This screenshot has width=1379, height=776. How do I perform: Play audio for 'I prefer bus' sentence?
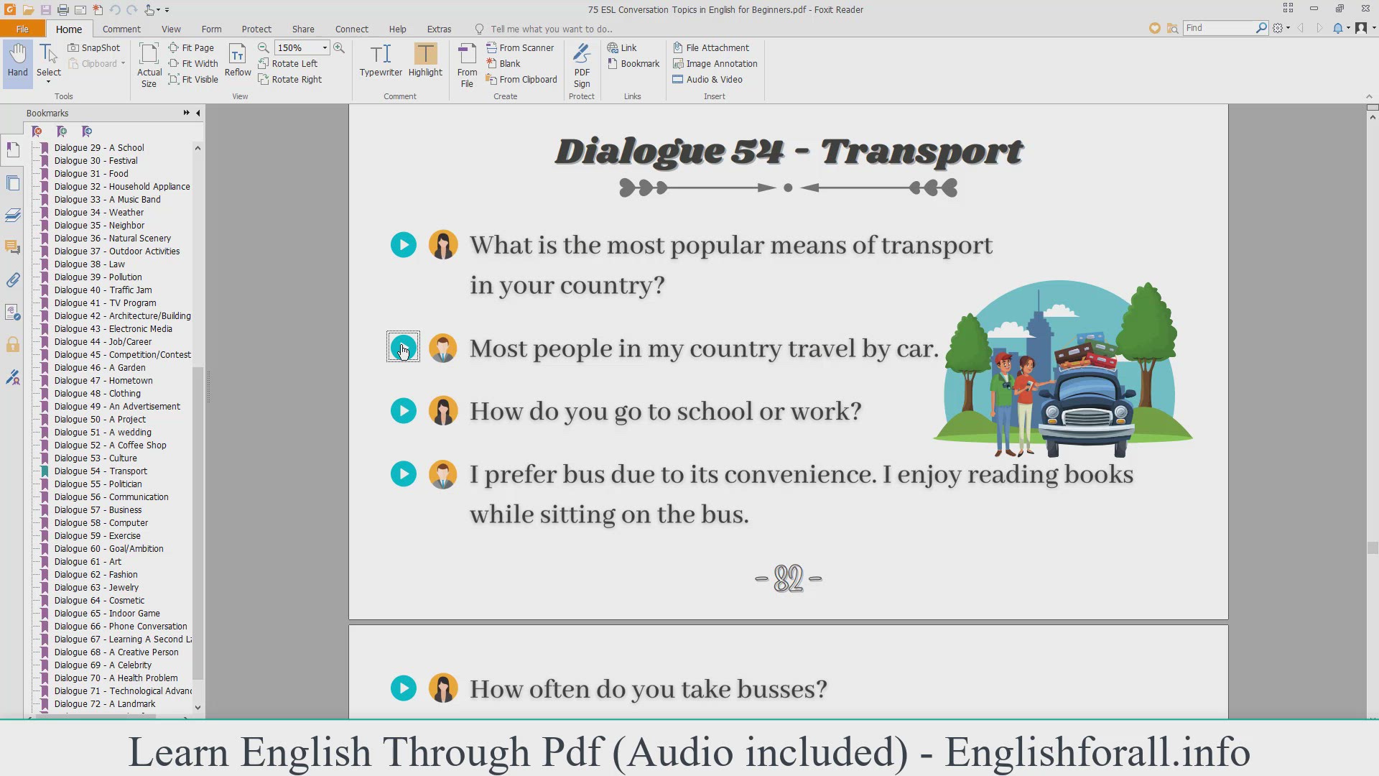pos(404,474)
